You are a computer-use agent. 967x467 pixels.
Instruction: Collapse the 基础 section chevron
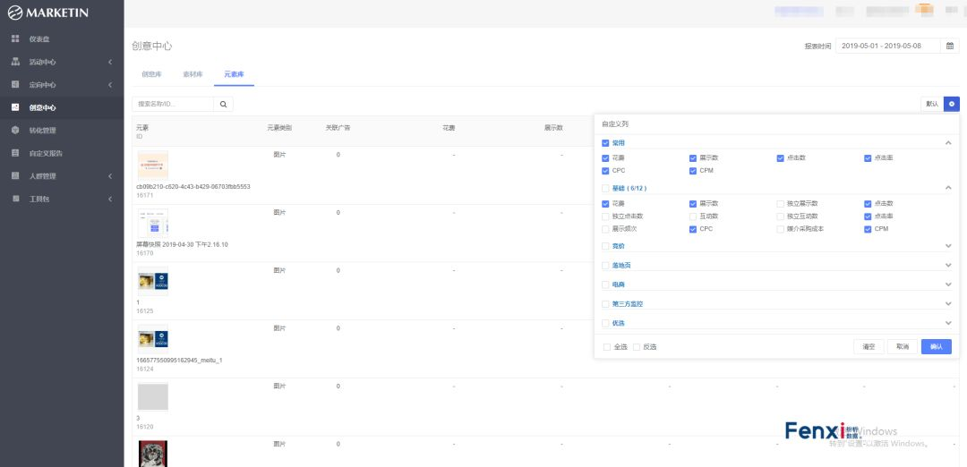point(948,188)
